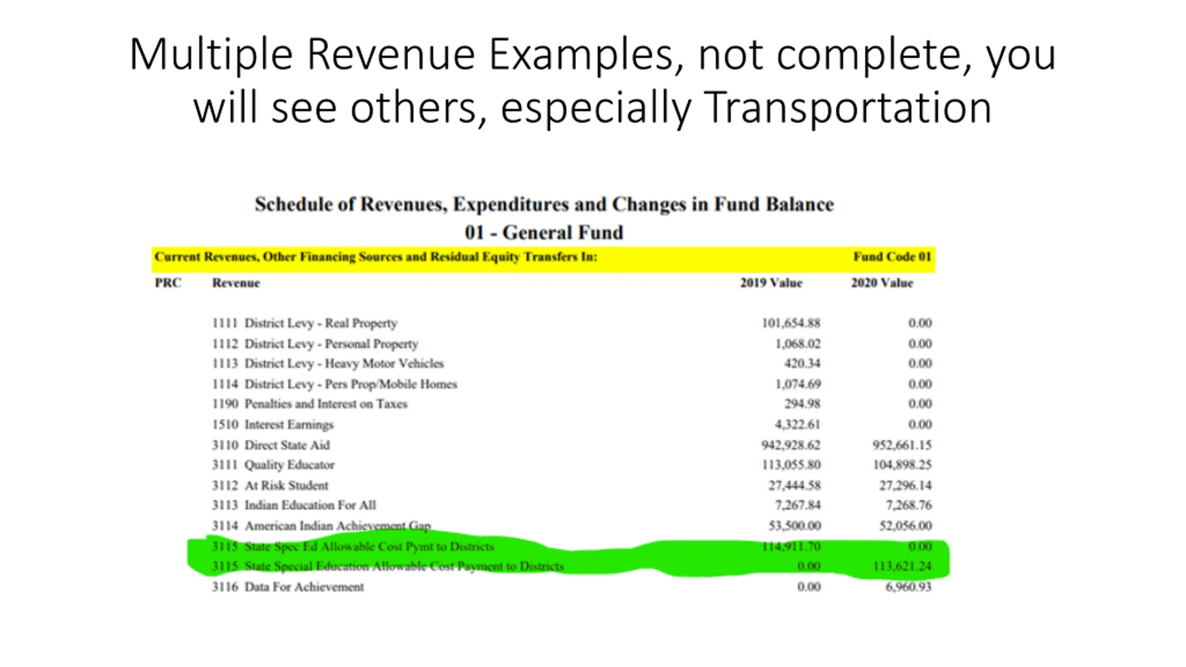Viewport: 1186px width, 667px height.
Task: Click the 952,661.15 value
Action: 902,445
